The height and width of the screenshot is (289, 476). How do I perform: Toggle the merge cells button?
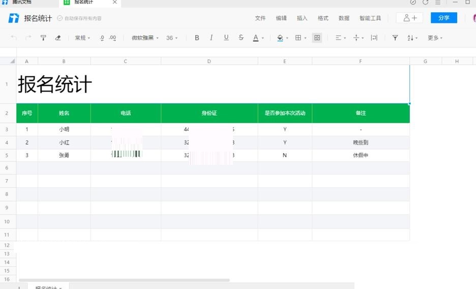pos(317,38)
